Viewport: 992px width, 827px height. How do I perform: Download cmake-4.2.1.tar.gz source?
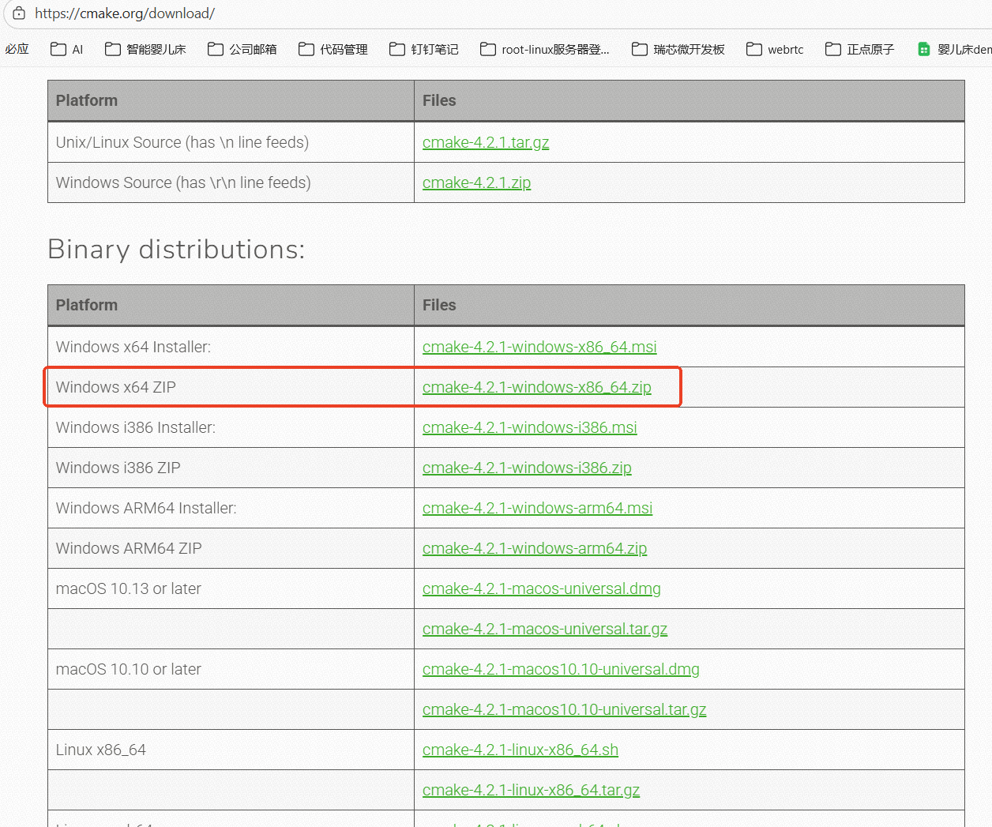point(486,142)
